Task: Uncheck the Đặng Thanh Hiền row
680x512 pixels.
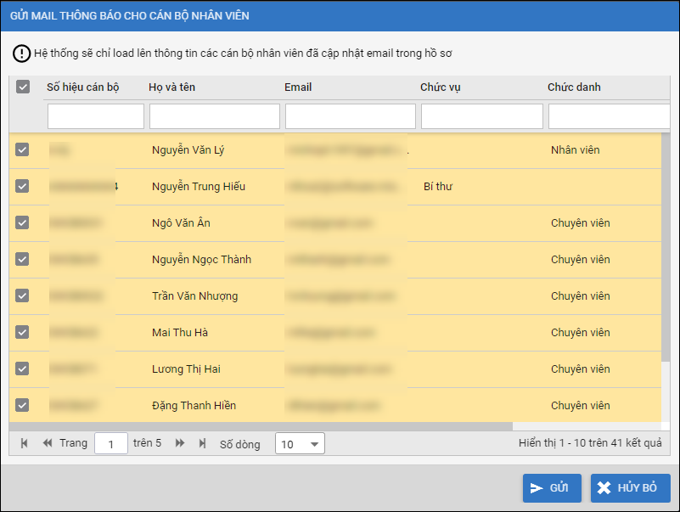Action: point(23,406)
